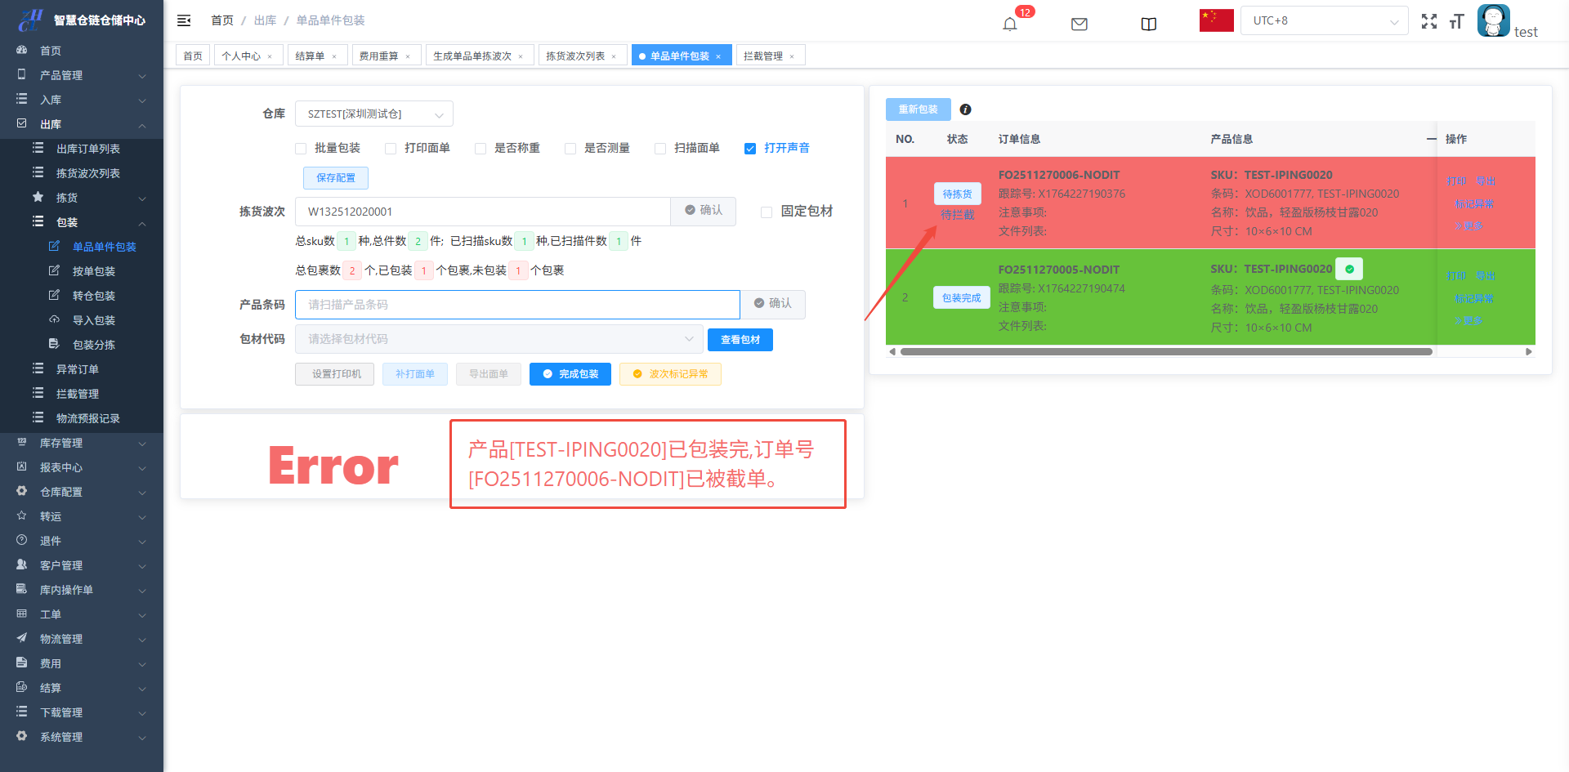Viewport: 1569px width, 772px height.
Task: Uncheck the 打开声音 checkbox
Action: click(750, 149)
